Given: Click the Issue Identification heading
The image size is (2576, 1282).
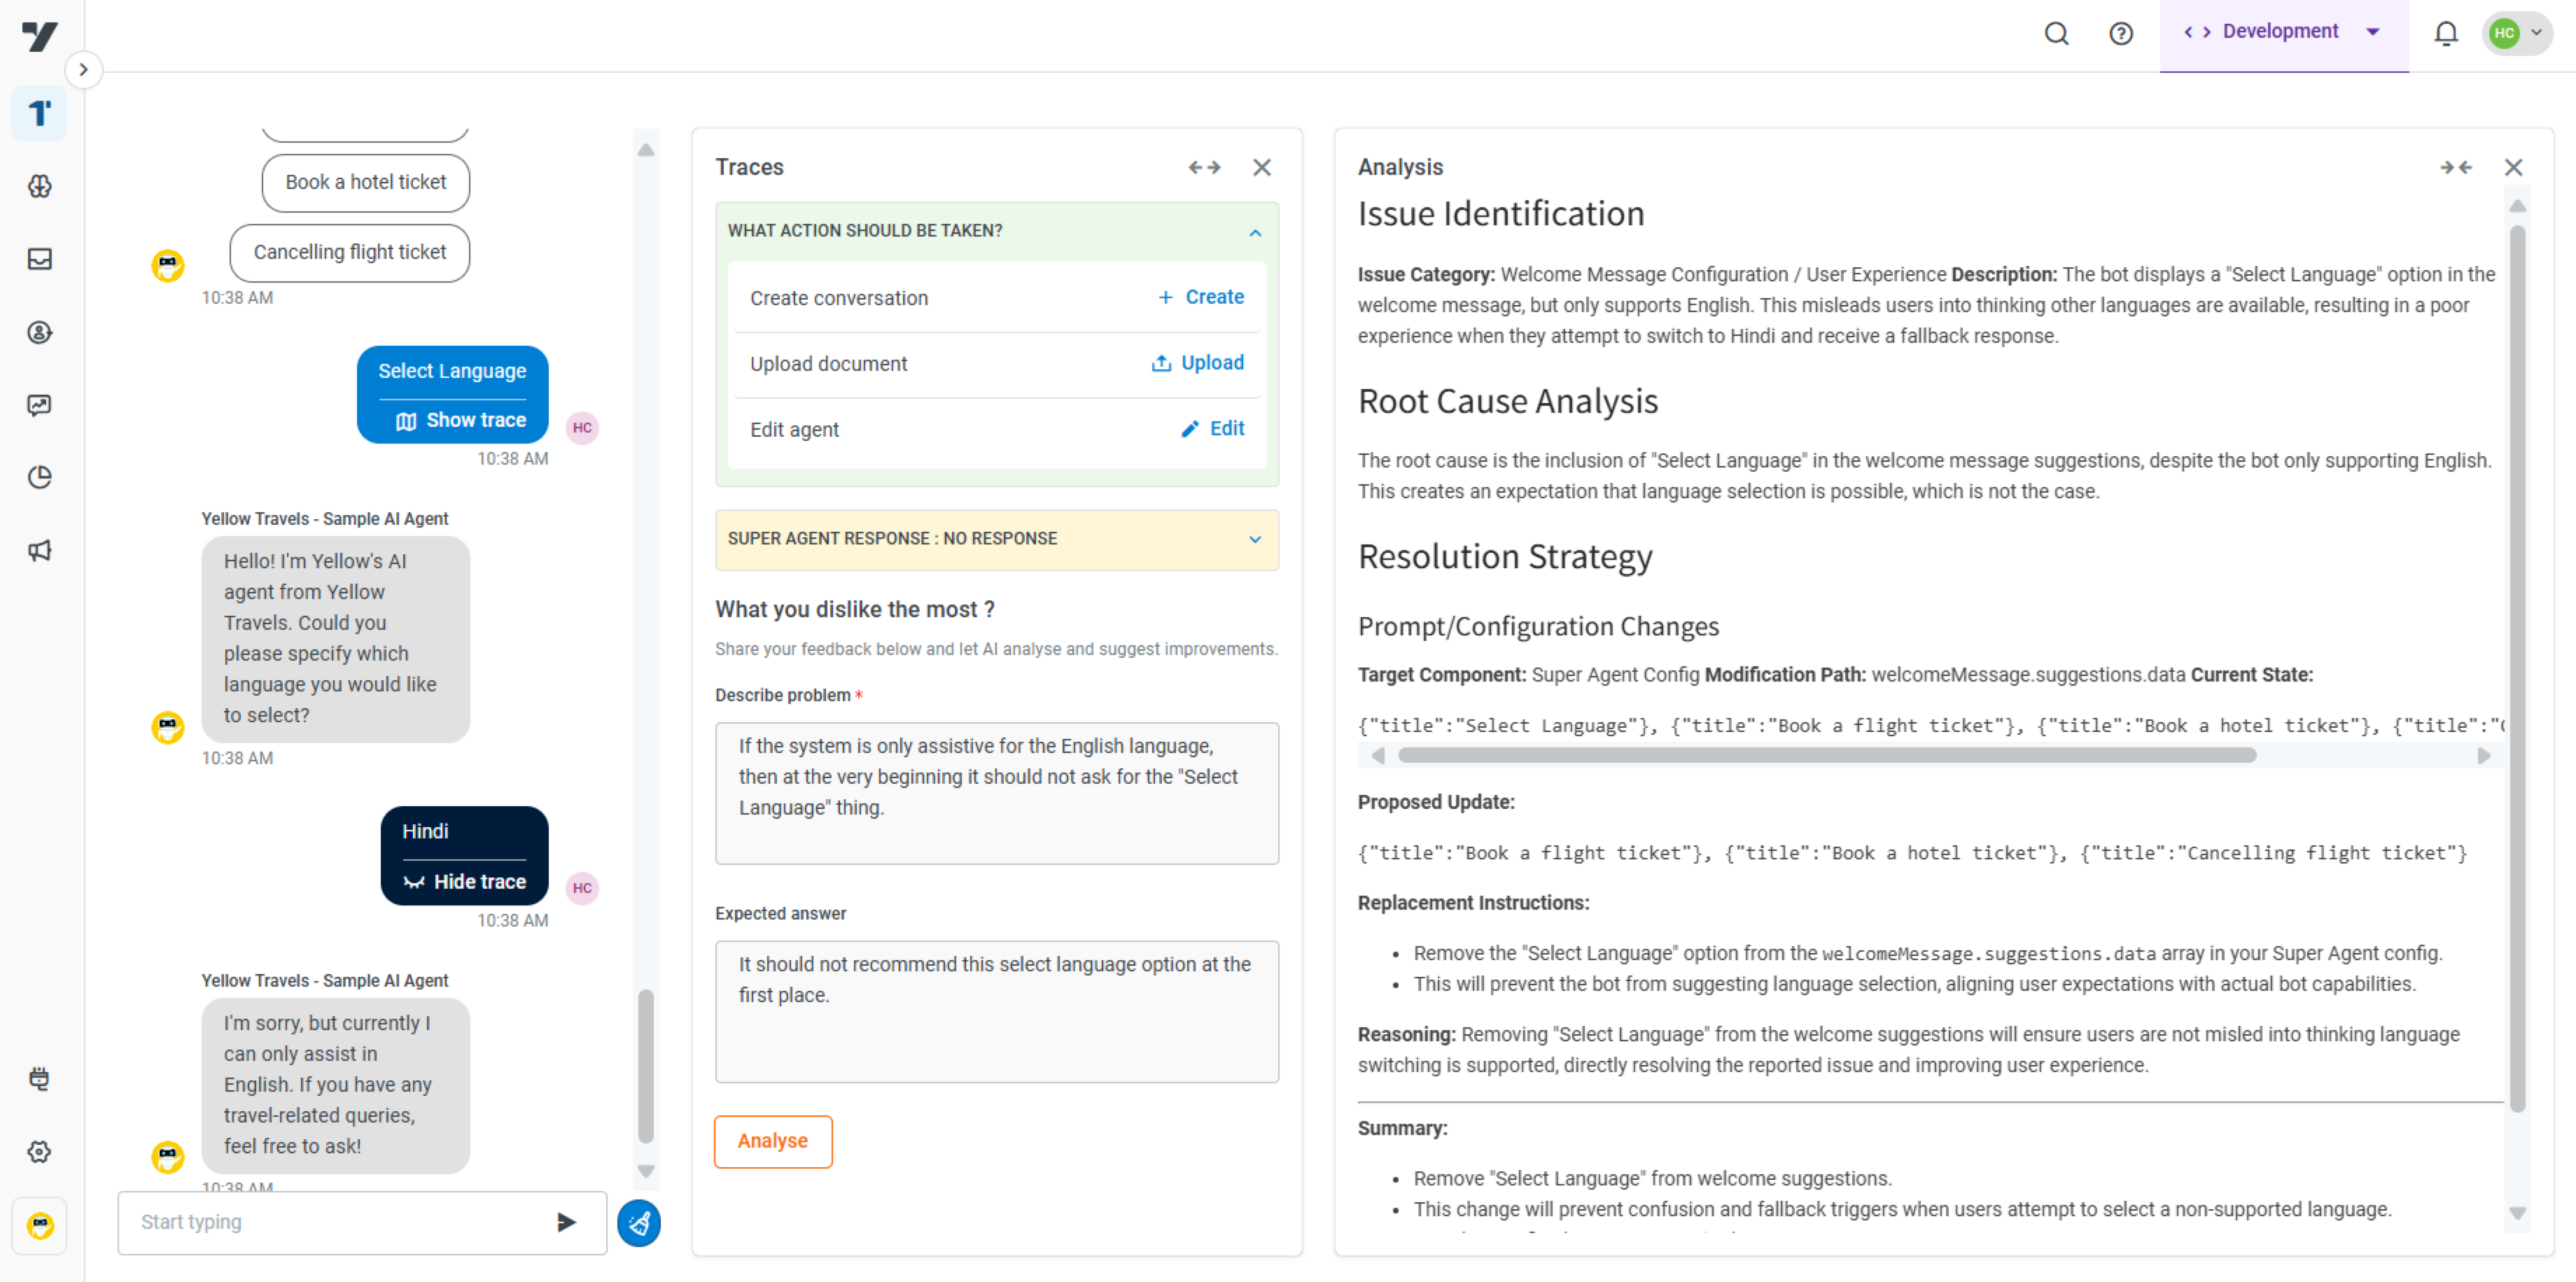Looking at the screenshot, I should pyautogui.click(x=1500, y=214).
